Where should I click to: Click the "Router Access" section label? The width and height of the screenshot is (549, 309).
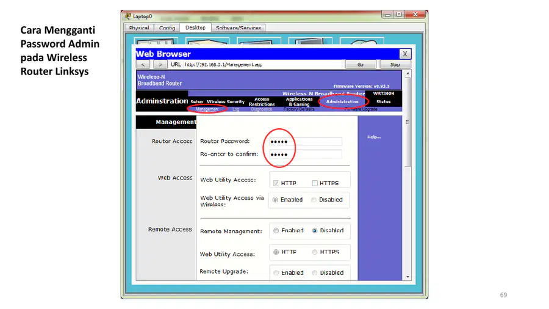coord(172,141)
